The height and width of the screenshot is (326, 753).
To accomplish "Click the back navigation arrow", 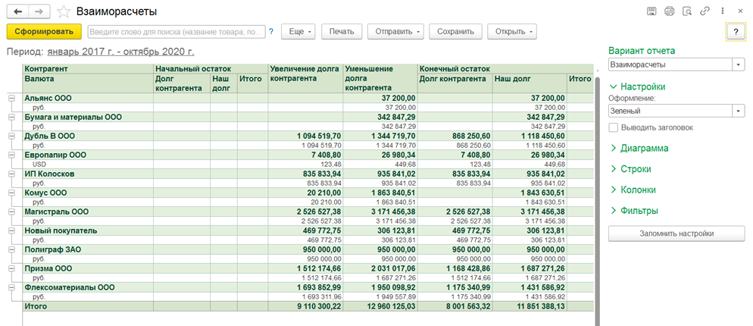I will tap(18, 11).
